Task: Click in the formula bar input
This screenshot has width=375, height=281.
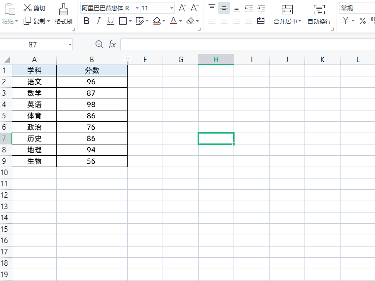Action: [x=247, y=44]
